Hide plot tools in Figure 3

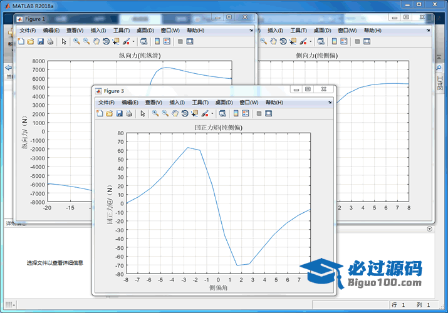pyautogui.click(x=259, y=113)
